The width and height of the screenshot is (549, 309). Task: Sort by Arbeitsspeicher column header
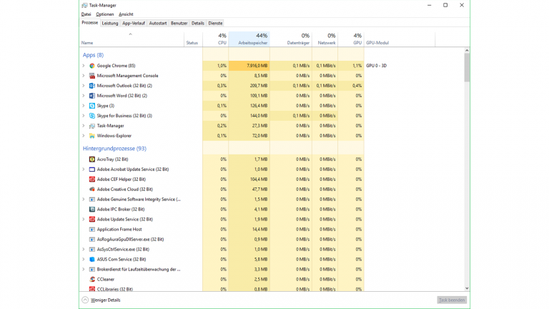tap(249, 39)
